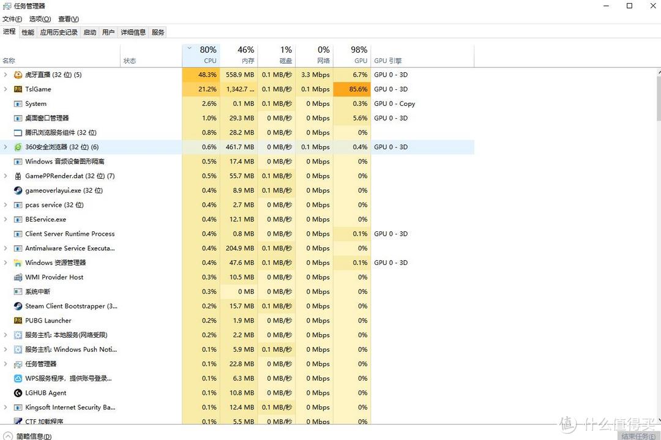Expand the 任务管理器 process row
The height and width of the screenshot is (440, 661).
tap(6, 364)
